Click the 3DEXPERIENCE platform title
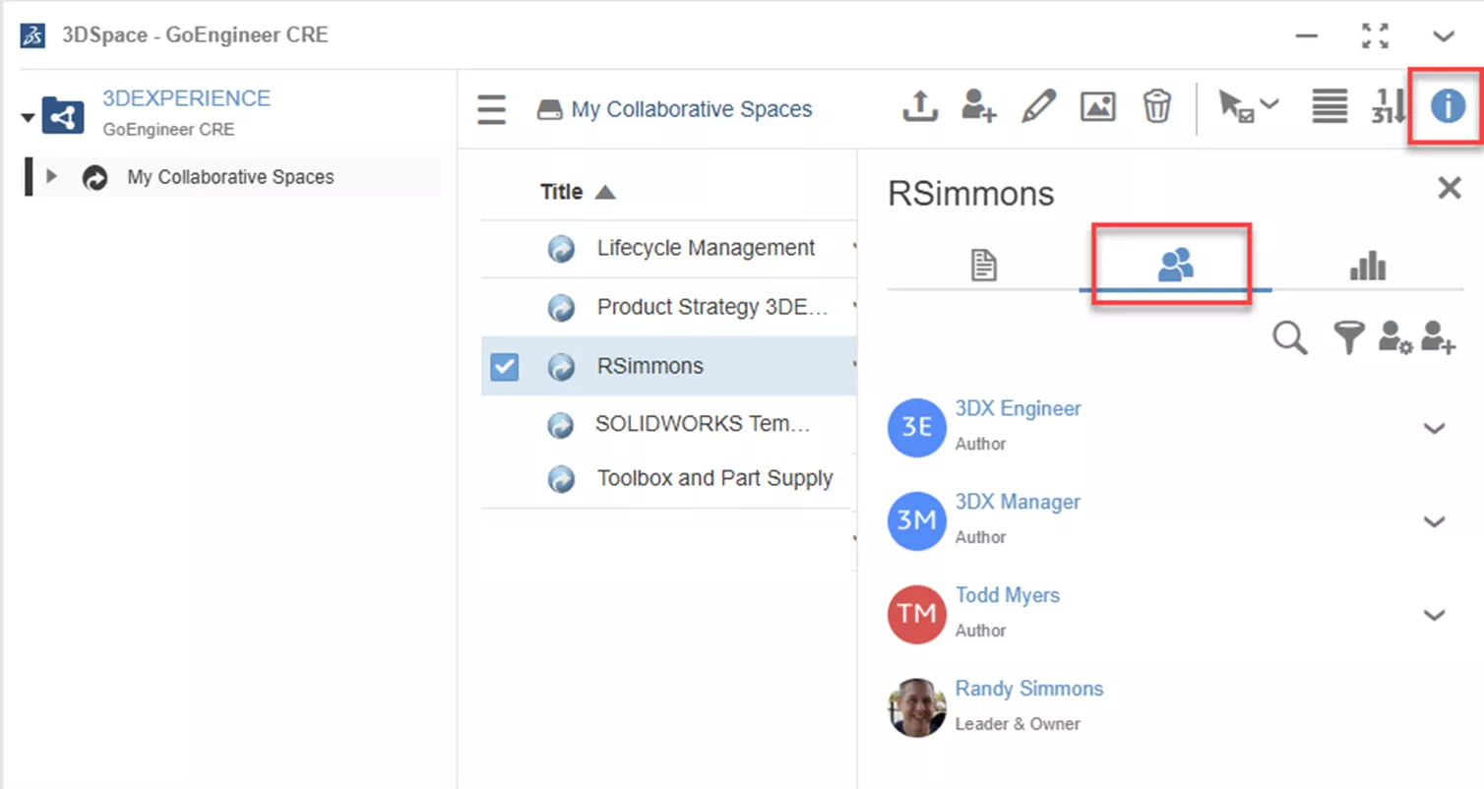The image size is (1484, 789). [x=186, y=98]
